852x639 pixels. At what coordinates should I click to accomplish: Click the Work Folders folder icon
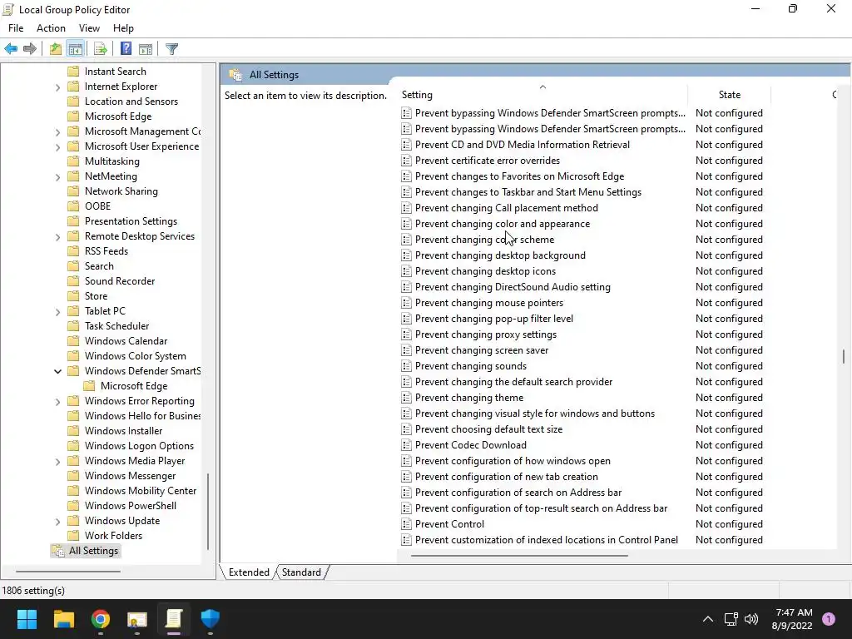point(73,536)
